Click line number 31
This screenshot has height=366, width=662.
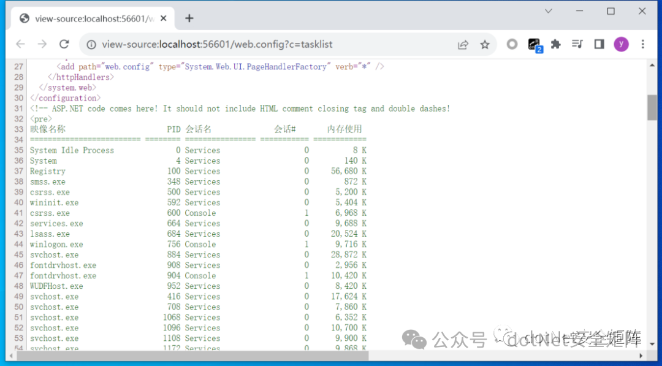pos(18,109)
